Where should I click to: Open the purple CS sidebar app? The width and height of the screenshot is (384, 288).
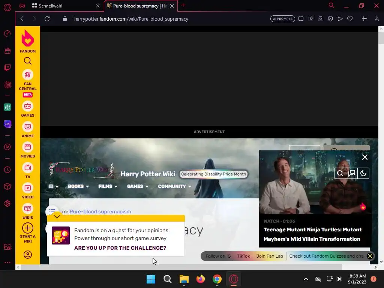(x=7, y=124)
